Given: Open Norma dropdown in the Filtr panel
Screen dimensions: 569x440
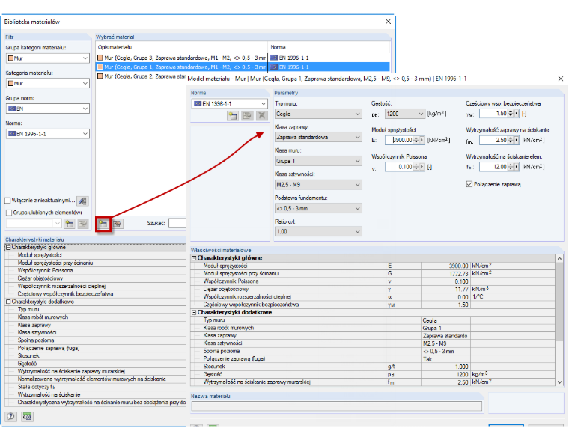Looking at the screenshot, I should point(85,134).
